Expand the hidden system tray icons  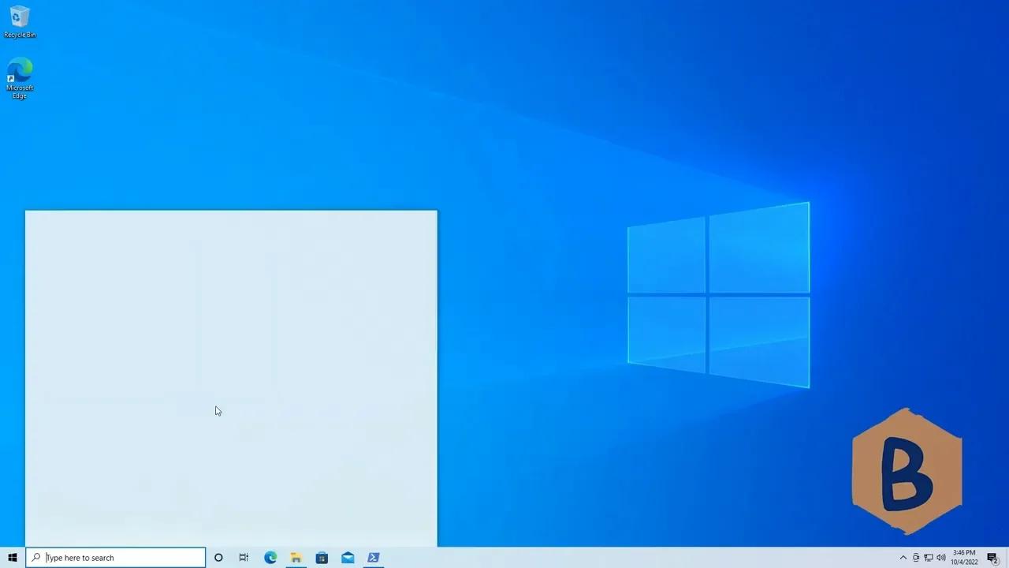point(903,558)
